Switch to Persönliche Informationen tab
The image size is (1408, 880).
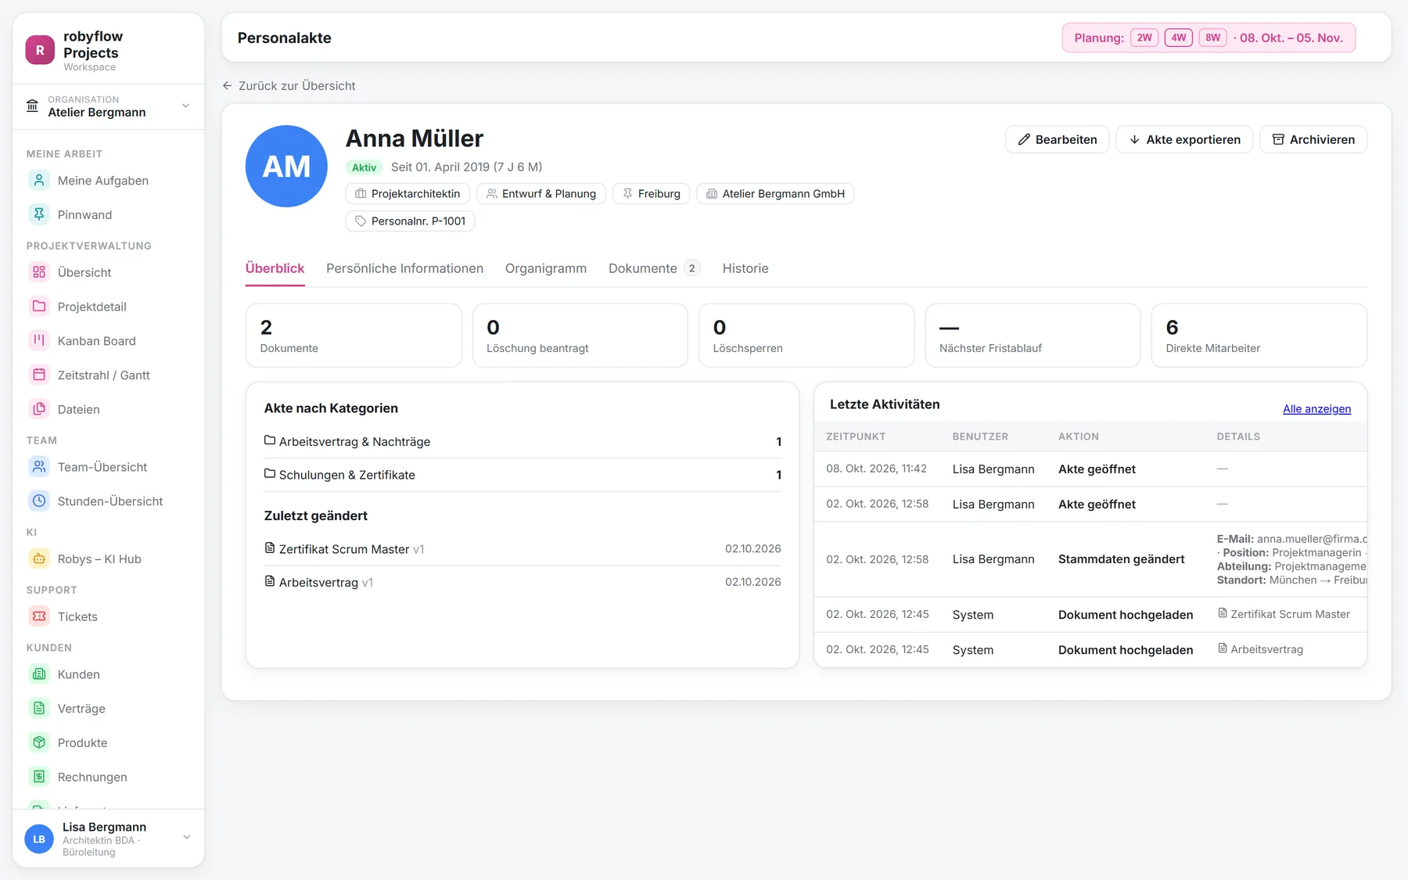pos(404,268)
